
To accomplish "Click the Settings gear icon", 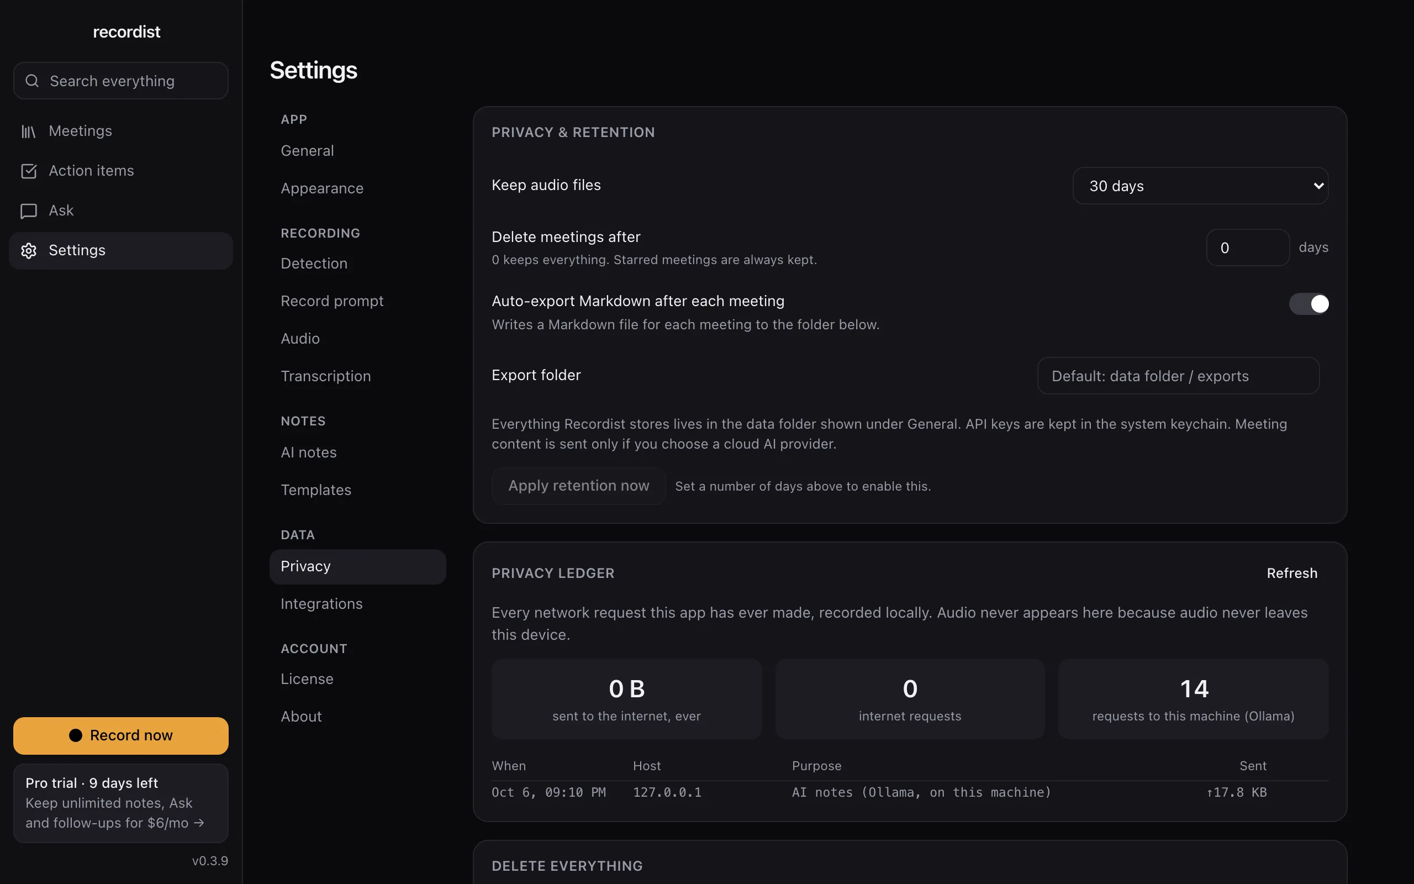I will pos(29,251).
